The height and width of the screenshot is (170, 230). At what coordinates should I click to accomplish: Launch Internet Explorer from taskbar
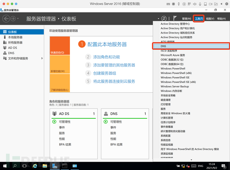(x=35, y=166)
